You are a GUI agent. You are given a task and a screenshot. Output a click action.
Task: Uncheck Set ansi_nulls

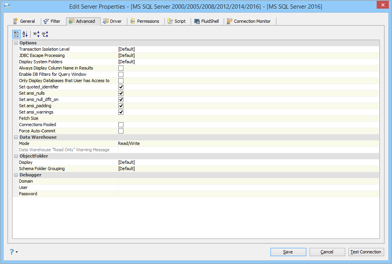[x=121, y=93]
